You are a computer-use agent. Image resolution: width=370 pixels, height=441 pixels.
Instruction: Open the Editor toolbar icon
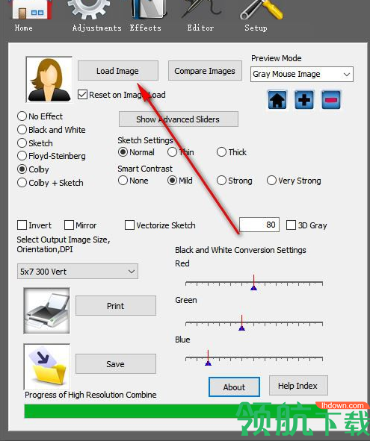coord(201,9)
